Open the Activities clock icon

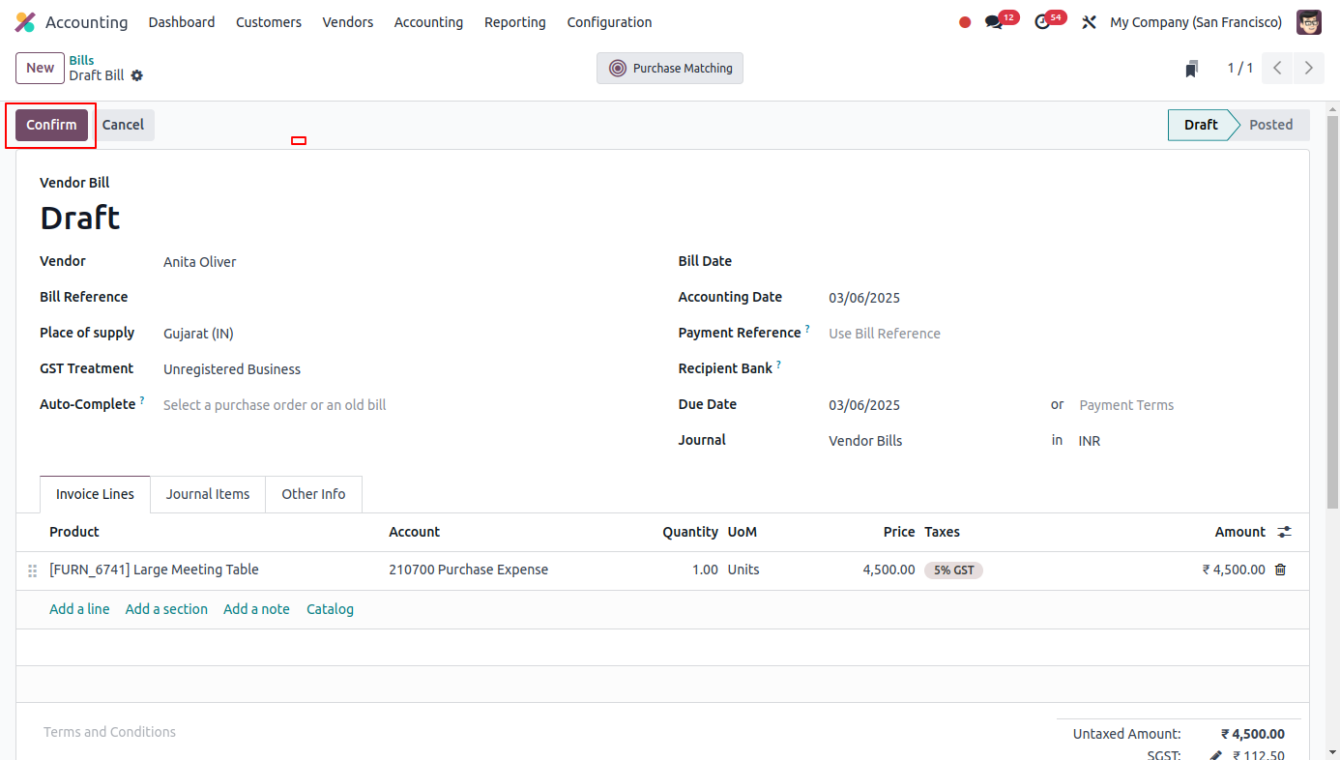[x=1044, y=19]
